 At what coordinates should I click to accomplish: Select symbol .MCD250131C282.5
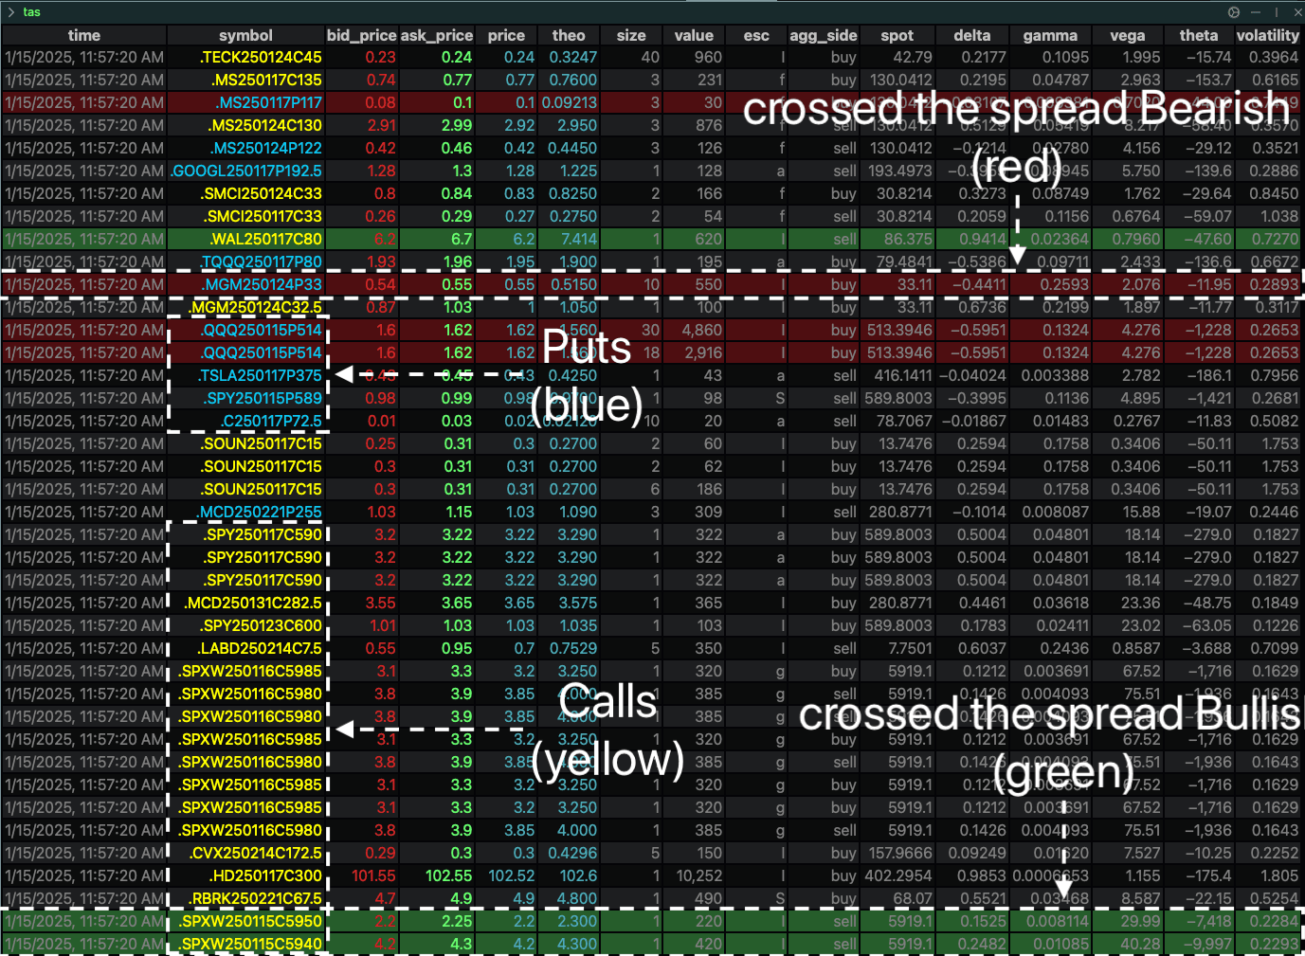(x=252, y=603)
